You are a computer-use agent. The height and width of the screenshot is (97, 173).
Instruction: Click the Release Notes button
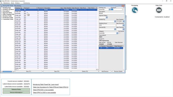[x=16, y=89]
